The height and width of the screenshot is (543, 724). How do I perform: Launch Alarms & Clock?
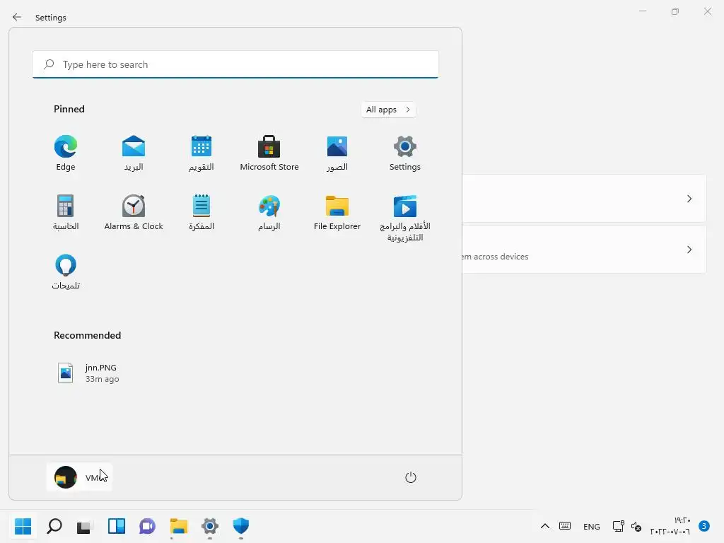pos(134,212)
